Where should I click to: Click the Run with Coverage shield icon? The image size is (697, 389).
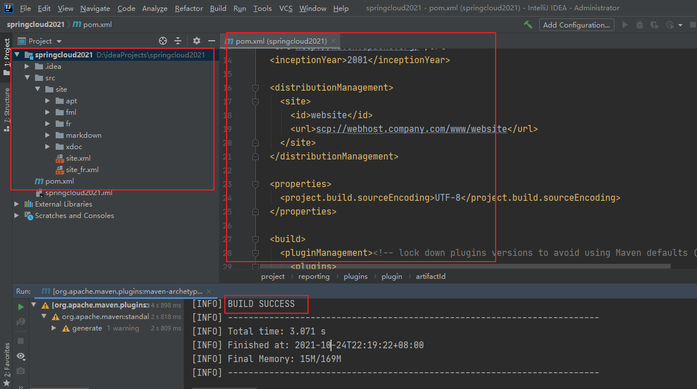[654, 25]
